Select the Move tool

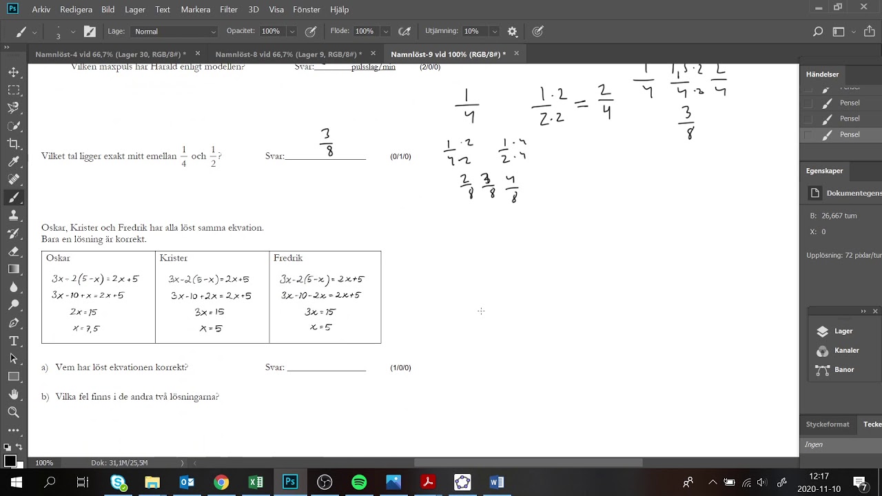click(13, 72)
